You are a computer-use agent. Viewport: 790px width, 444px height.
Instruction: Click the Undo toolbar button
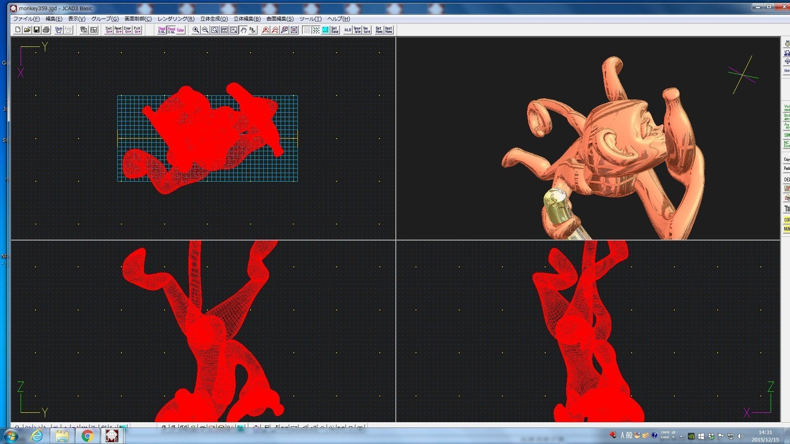[58, 30]
